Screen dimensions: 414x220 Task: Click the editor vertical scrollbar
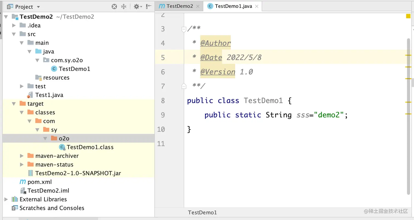coord(409,116)
